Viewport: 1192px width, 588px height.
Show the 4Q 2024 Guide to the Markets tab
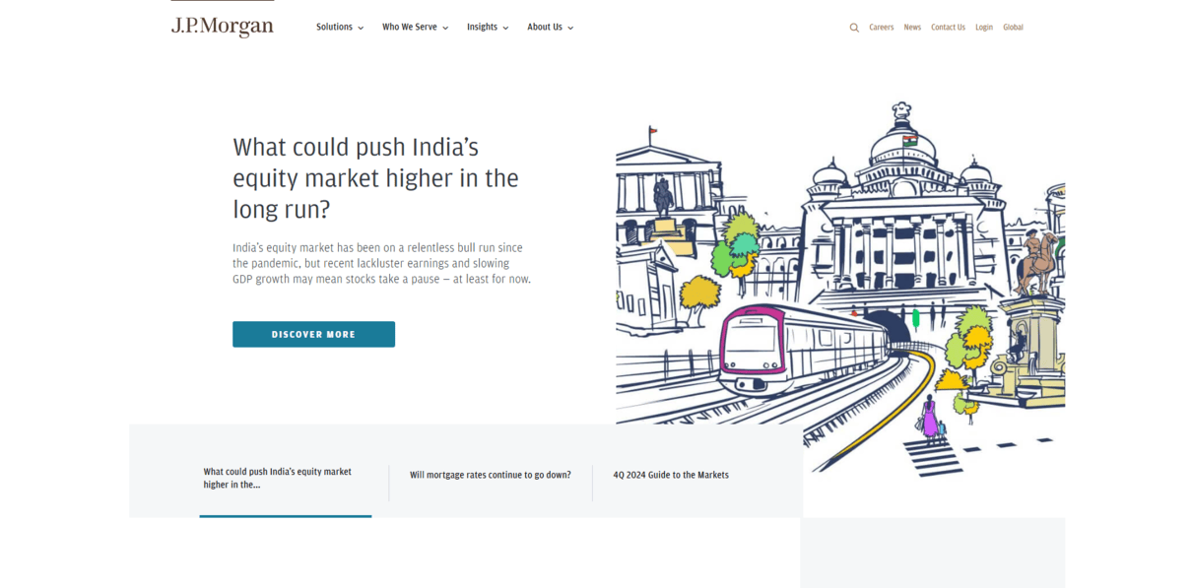pyautogui.click(x=671, y=475)
